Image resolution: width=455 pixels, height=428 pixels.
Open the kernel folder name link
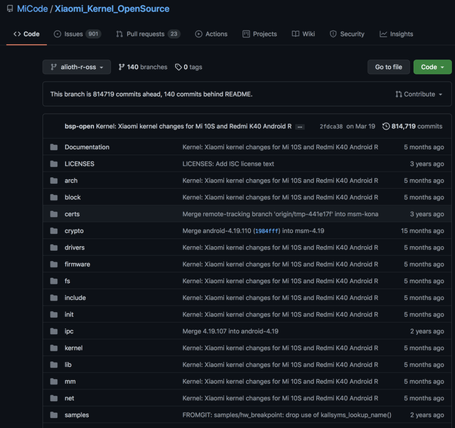tap(74, 348)
